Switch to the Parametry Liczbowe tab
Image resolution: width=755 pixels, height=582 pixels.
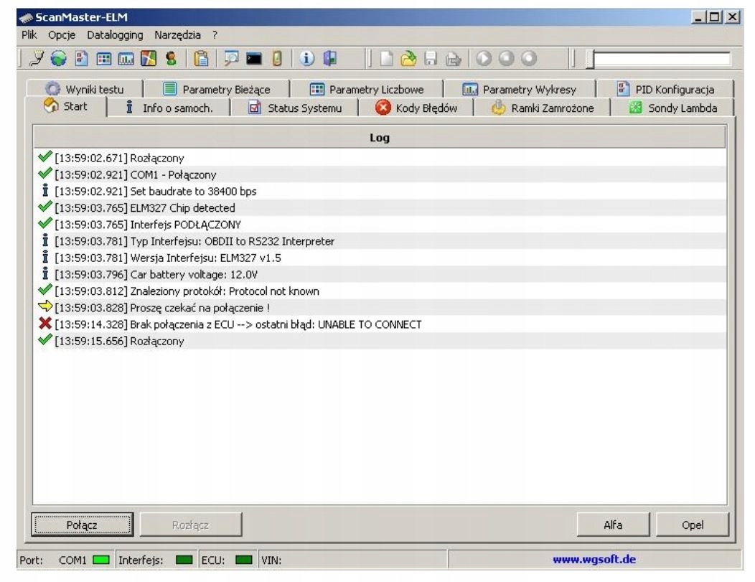(x=367, y=89)
